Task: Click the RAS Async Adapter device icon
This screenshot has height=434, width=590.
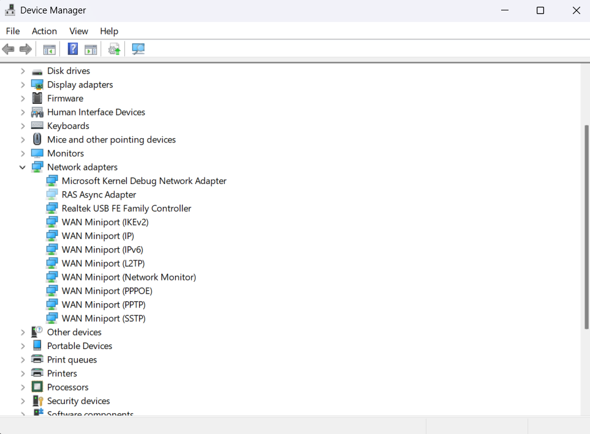Action: [x=52, y=194]
